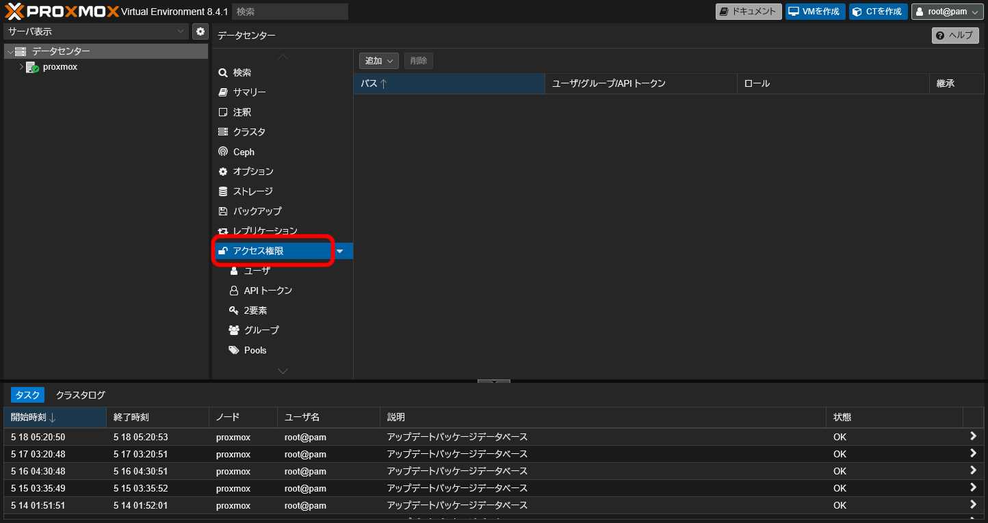Screen dimensions: 988x523
Task: Click the Ceph menu icon
Action: pos(223,152)
